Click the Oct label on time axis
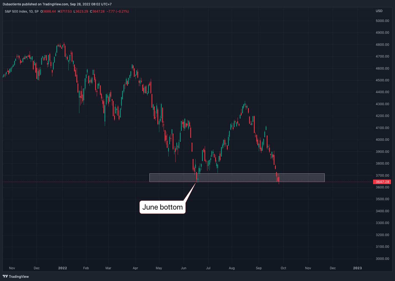Image resolution: width=395 pixels, height=281 pixels. [x=283, y=268]
